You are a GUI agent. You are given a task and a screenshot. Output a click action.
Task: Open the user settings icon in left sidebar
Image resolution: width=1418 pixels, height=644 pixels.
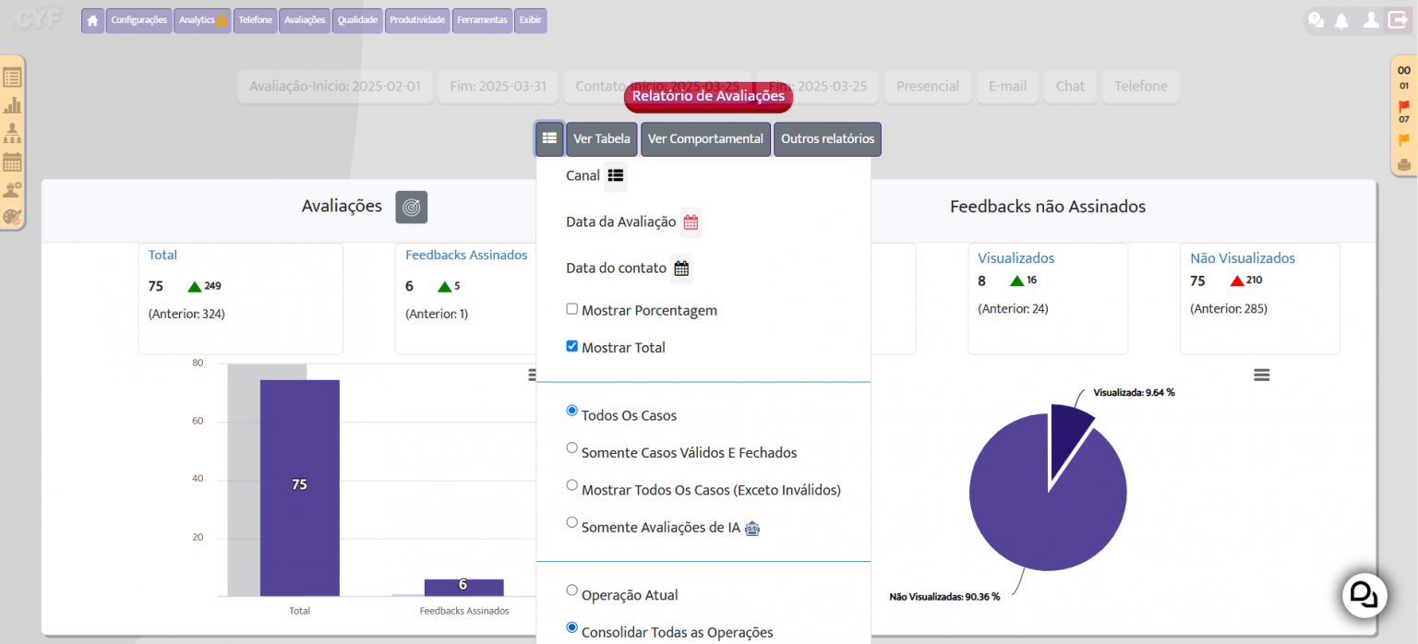coord(12,190)
